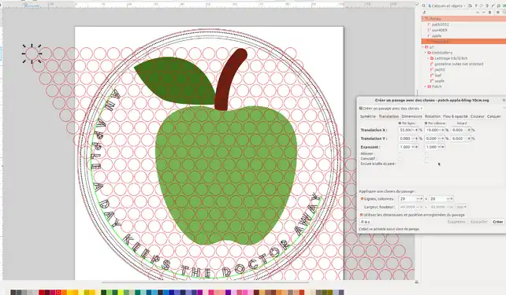
Task: Open the Dimensions tab
Action: click(x=411, y=116)
